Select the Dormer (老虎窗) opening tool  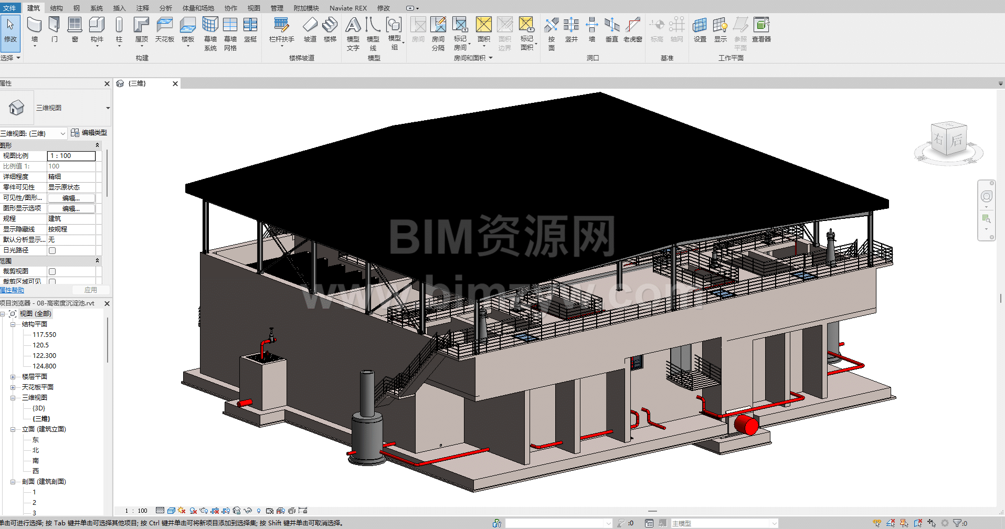coord(633,30)
